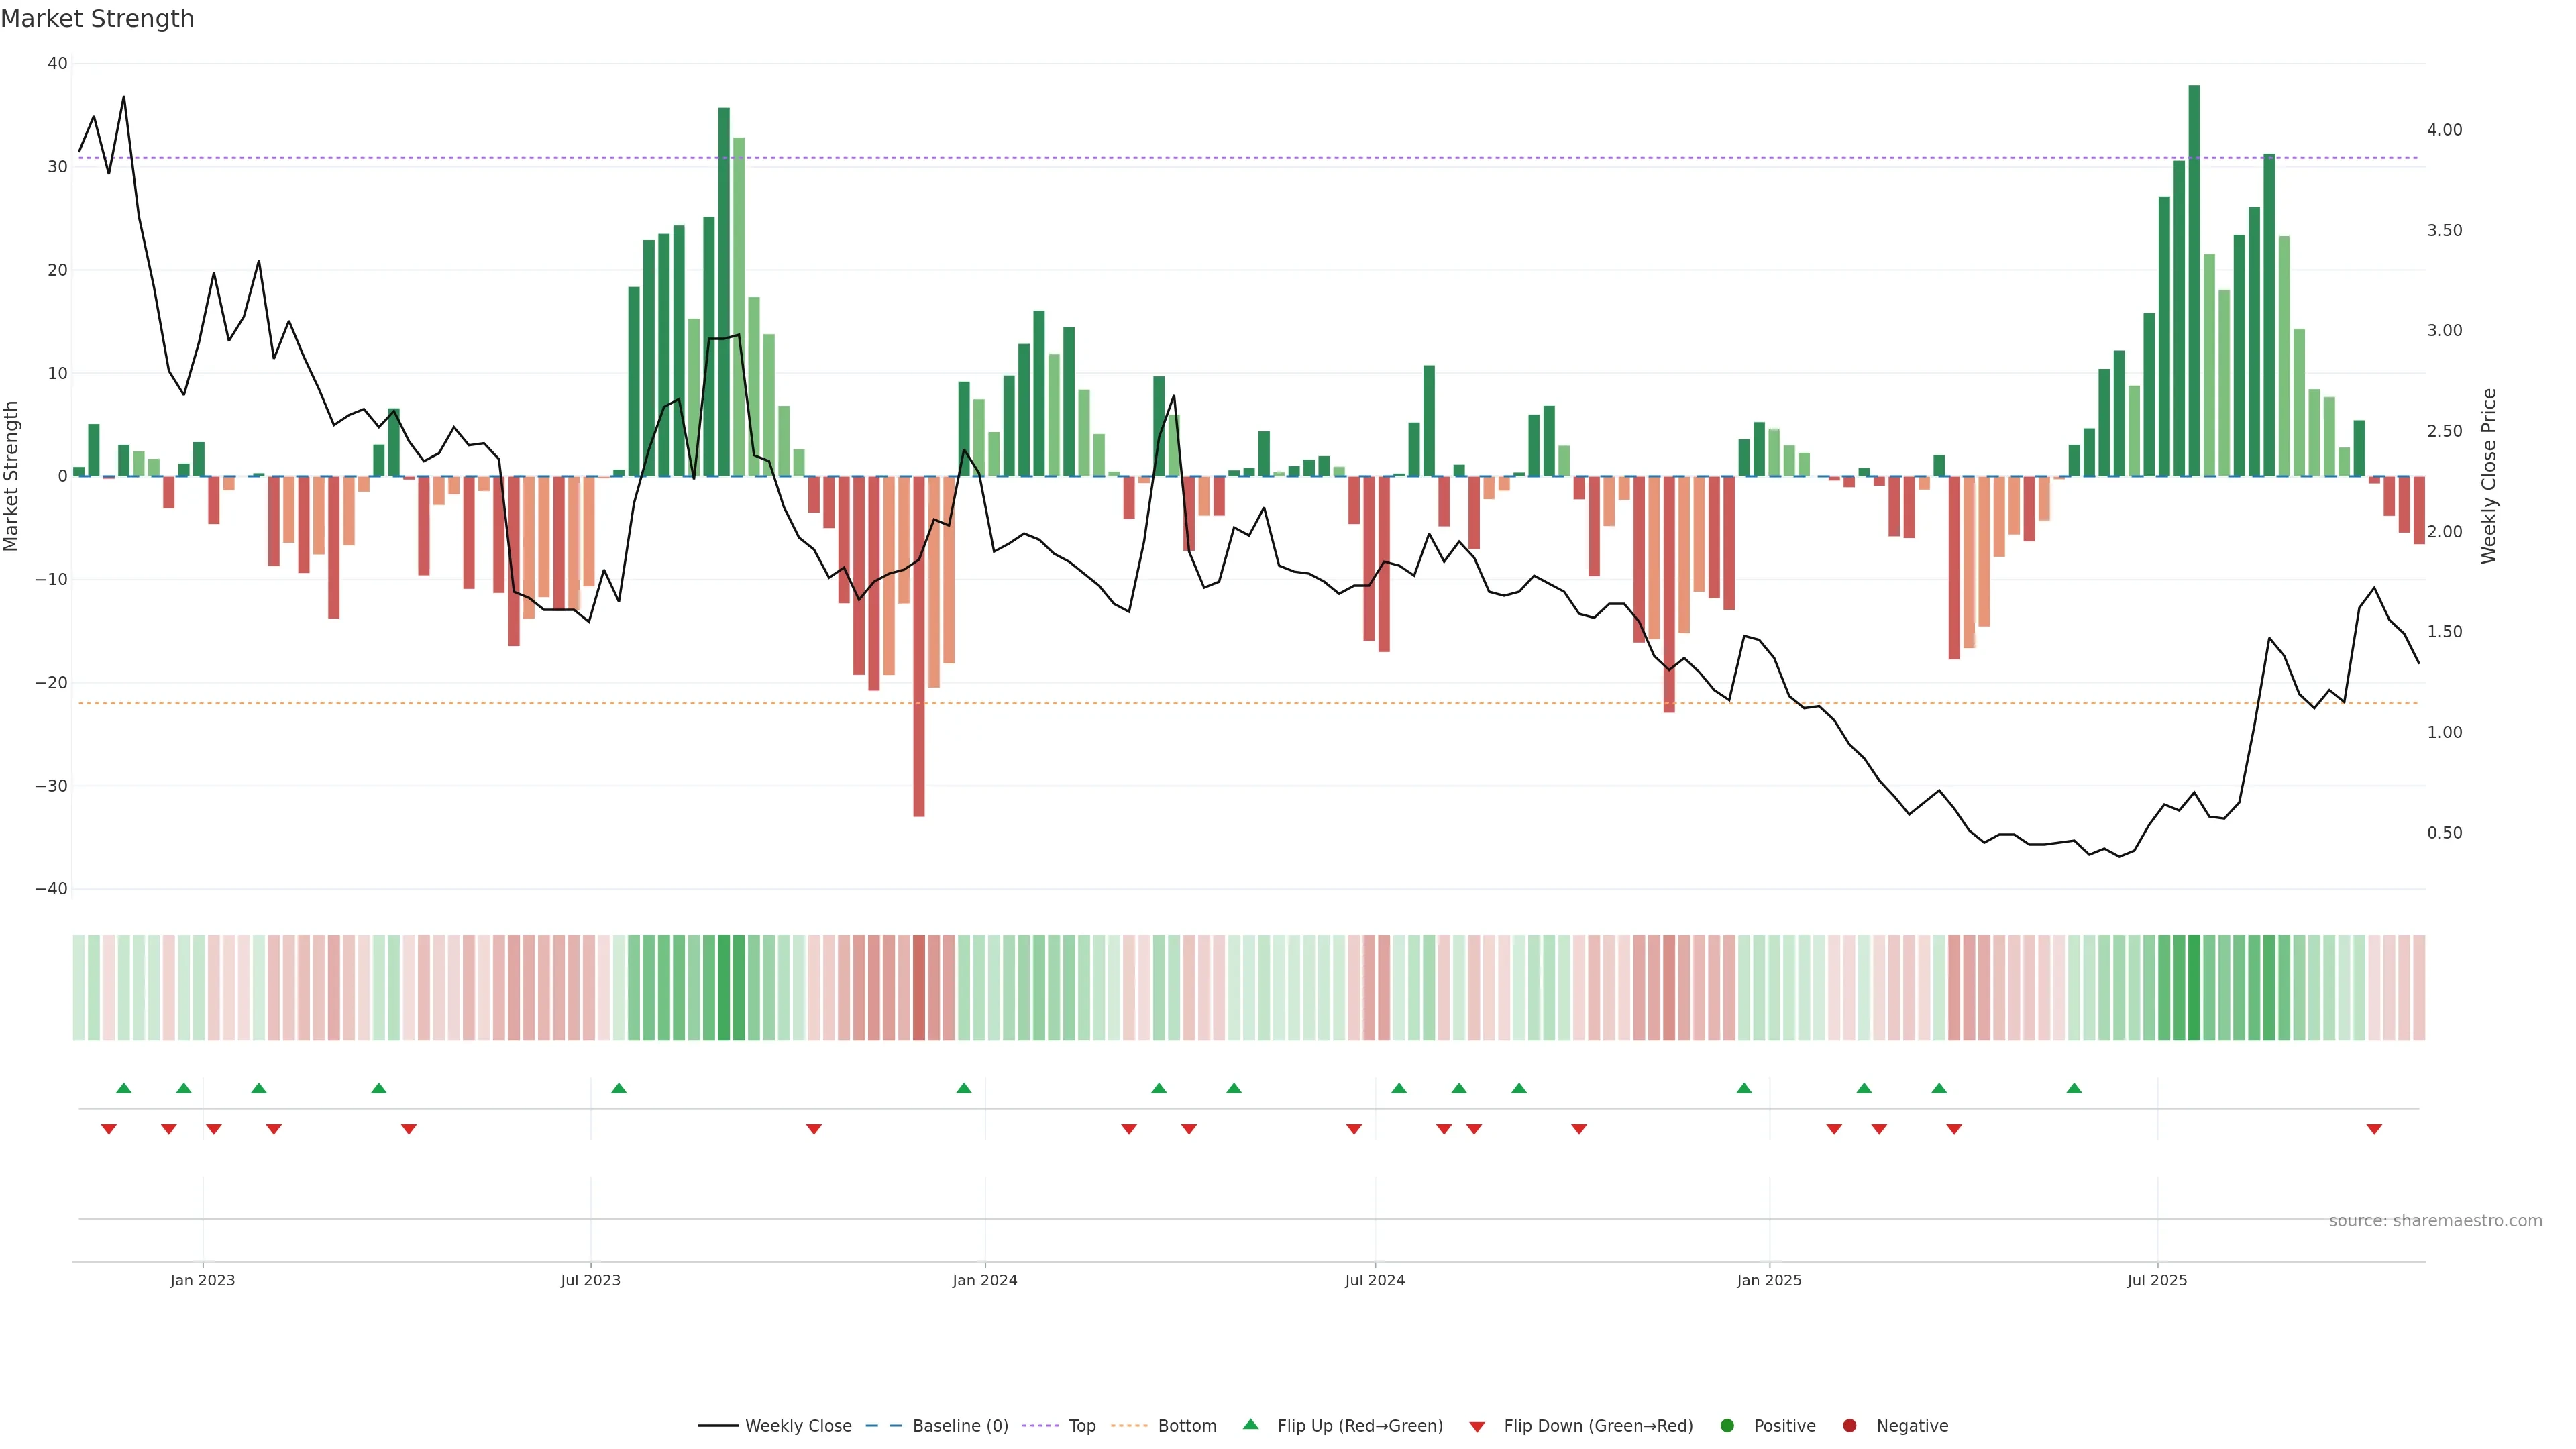Click the Jan 2024 x-axis label
The width and height of the screenshot is (2576, 1449).
tap(985, 1280)
